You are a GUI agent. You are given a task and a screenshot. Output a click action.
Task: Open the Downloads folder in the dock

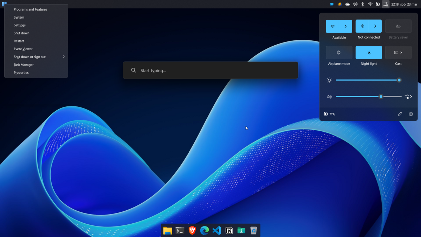pos(241,230)
